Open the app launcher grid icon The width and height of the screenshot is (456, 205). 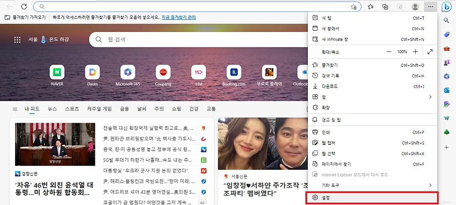click(x=17, y=39)
